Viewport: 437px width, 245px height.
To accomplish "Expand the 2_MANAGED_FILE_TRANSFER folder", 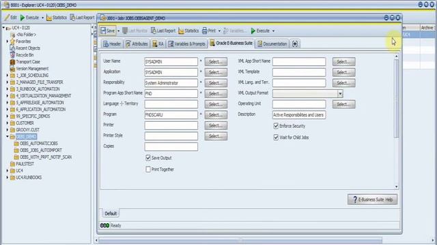I will (x=8, y=82).
